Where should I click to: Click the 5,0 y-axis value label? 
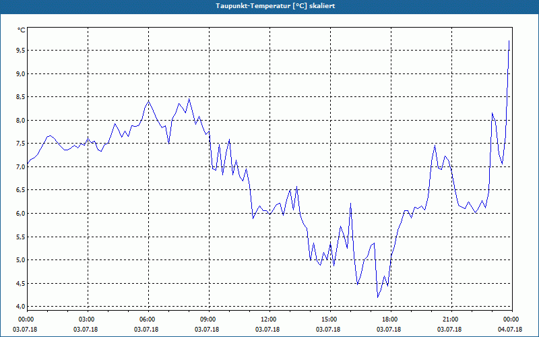coord(20,260)
